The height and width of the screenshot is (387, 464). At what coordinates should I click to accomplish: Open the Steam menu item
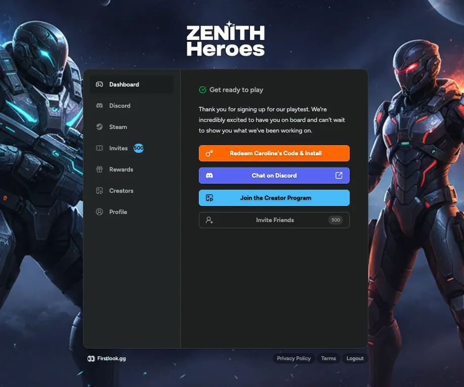click(118, 127)
